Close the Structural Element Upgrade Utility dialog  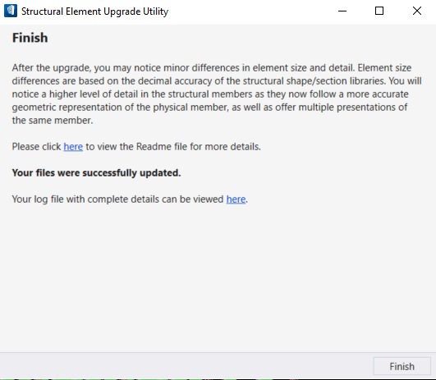[417, 11]
